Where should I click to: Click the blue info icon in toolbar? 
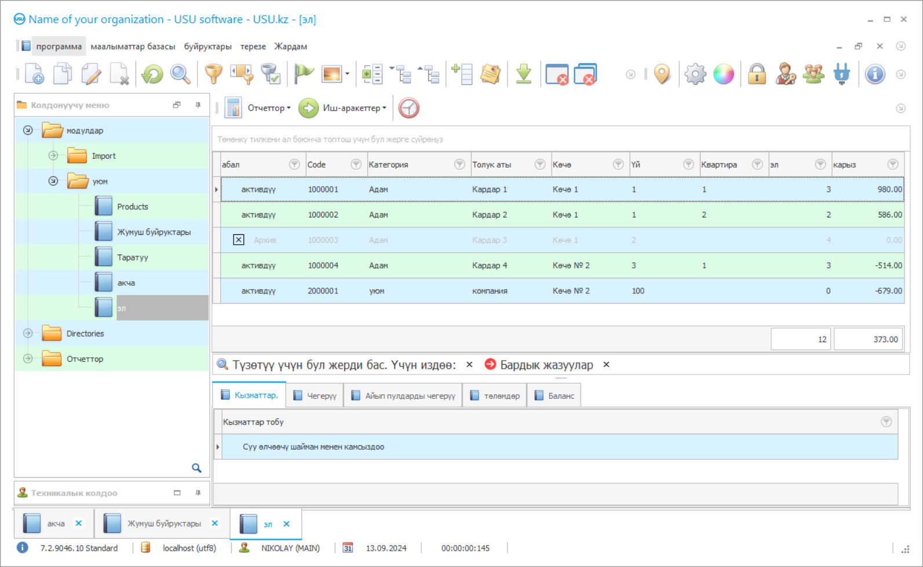875,74
